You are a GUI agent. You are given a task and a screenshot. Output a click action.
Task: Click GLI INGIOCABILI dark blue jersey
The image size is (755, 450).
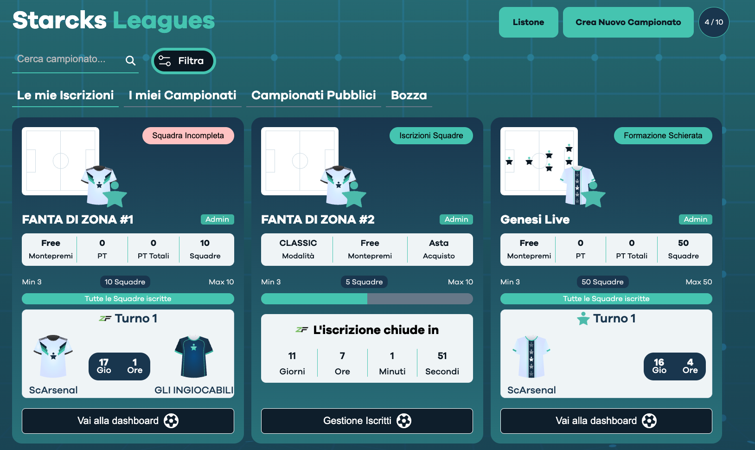point(194,356)
